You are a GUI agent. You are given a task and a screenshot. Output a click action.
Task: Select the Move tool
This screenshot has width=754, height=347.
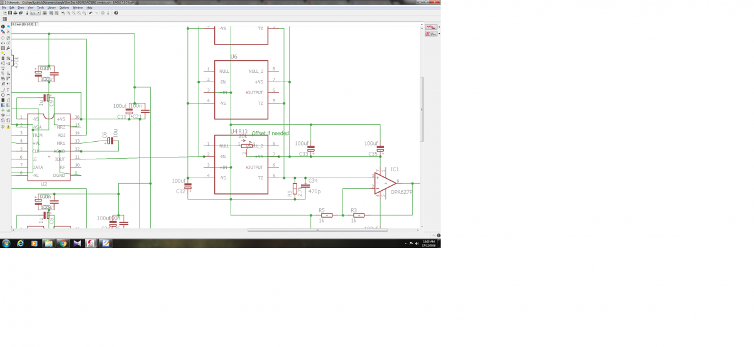(3, 37)
